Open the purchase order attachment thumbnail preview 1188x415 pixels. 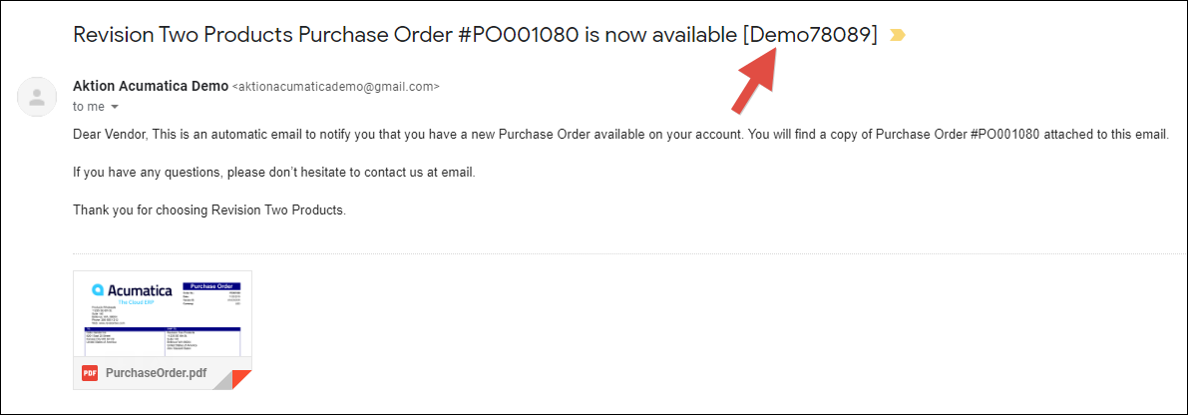[x=163, y=314]
